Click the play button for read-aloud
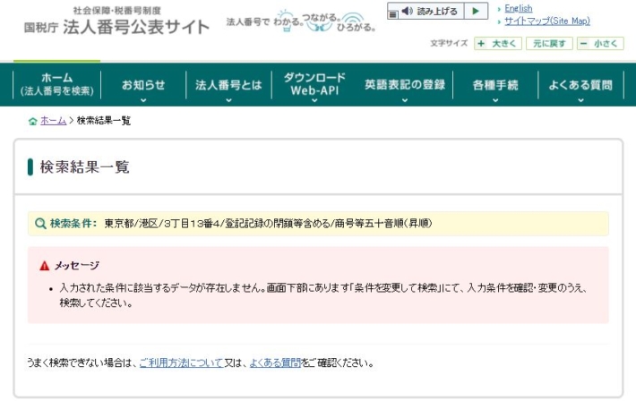 pos(476,11)
